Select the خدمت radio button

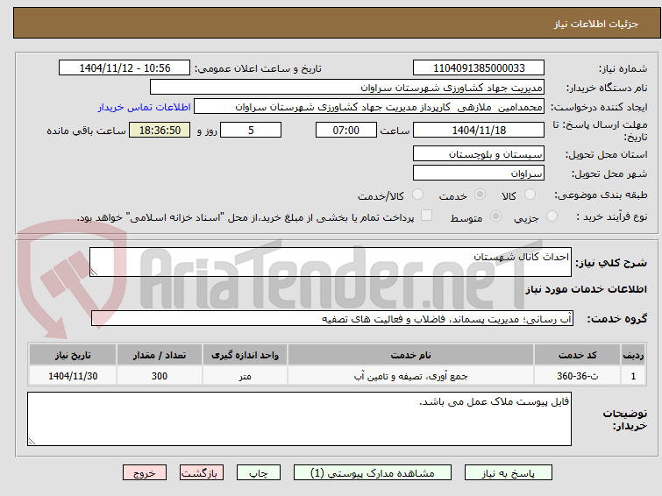pyautogui.click(x=480, y=195)
